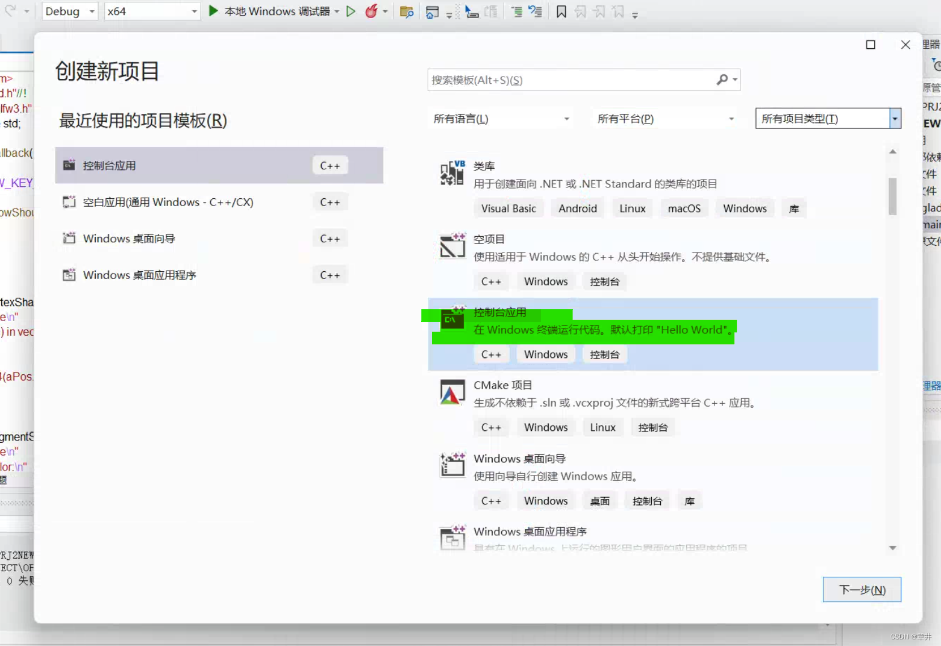Open the 所有平台 platform filter
The image size is (941, 646).
[x=664, y=118]
